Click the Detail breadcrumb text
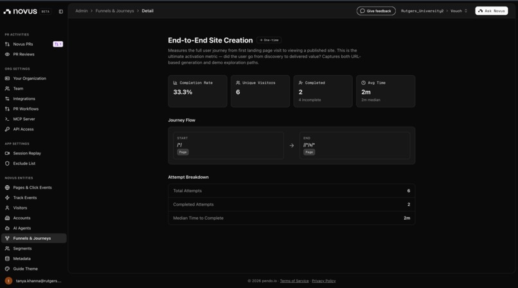The image size is (518, 288). 147,11
